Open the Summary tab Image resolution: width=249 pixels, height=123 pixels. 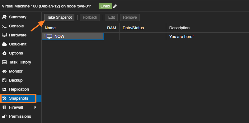click(x=21, y=17)
